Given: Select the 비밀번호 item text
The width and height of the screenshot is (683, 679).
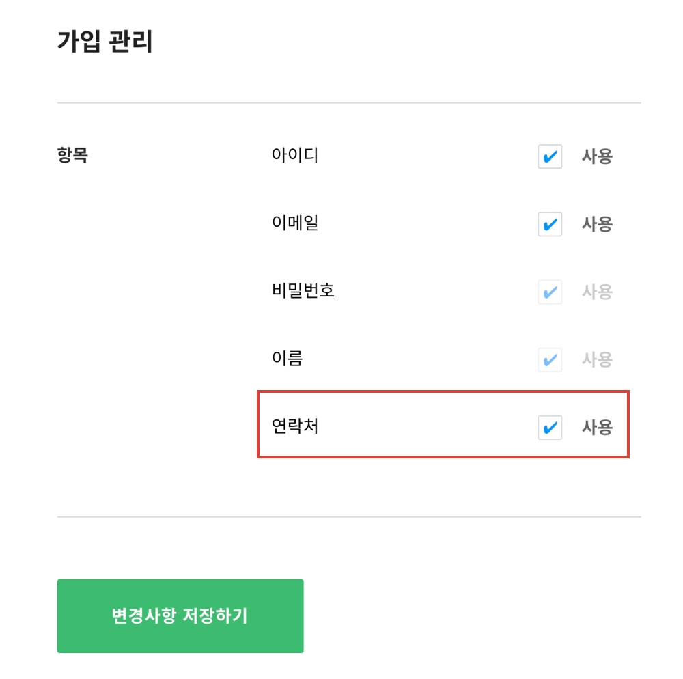Looking at the screenshot, I should click(303, 292).
